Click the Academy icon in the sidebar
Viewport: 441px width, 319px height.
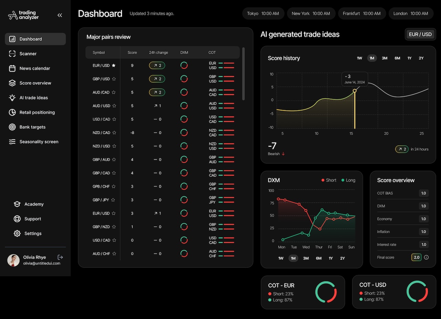click(x=17, y=204)
